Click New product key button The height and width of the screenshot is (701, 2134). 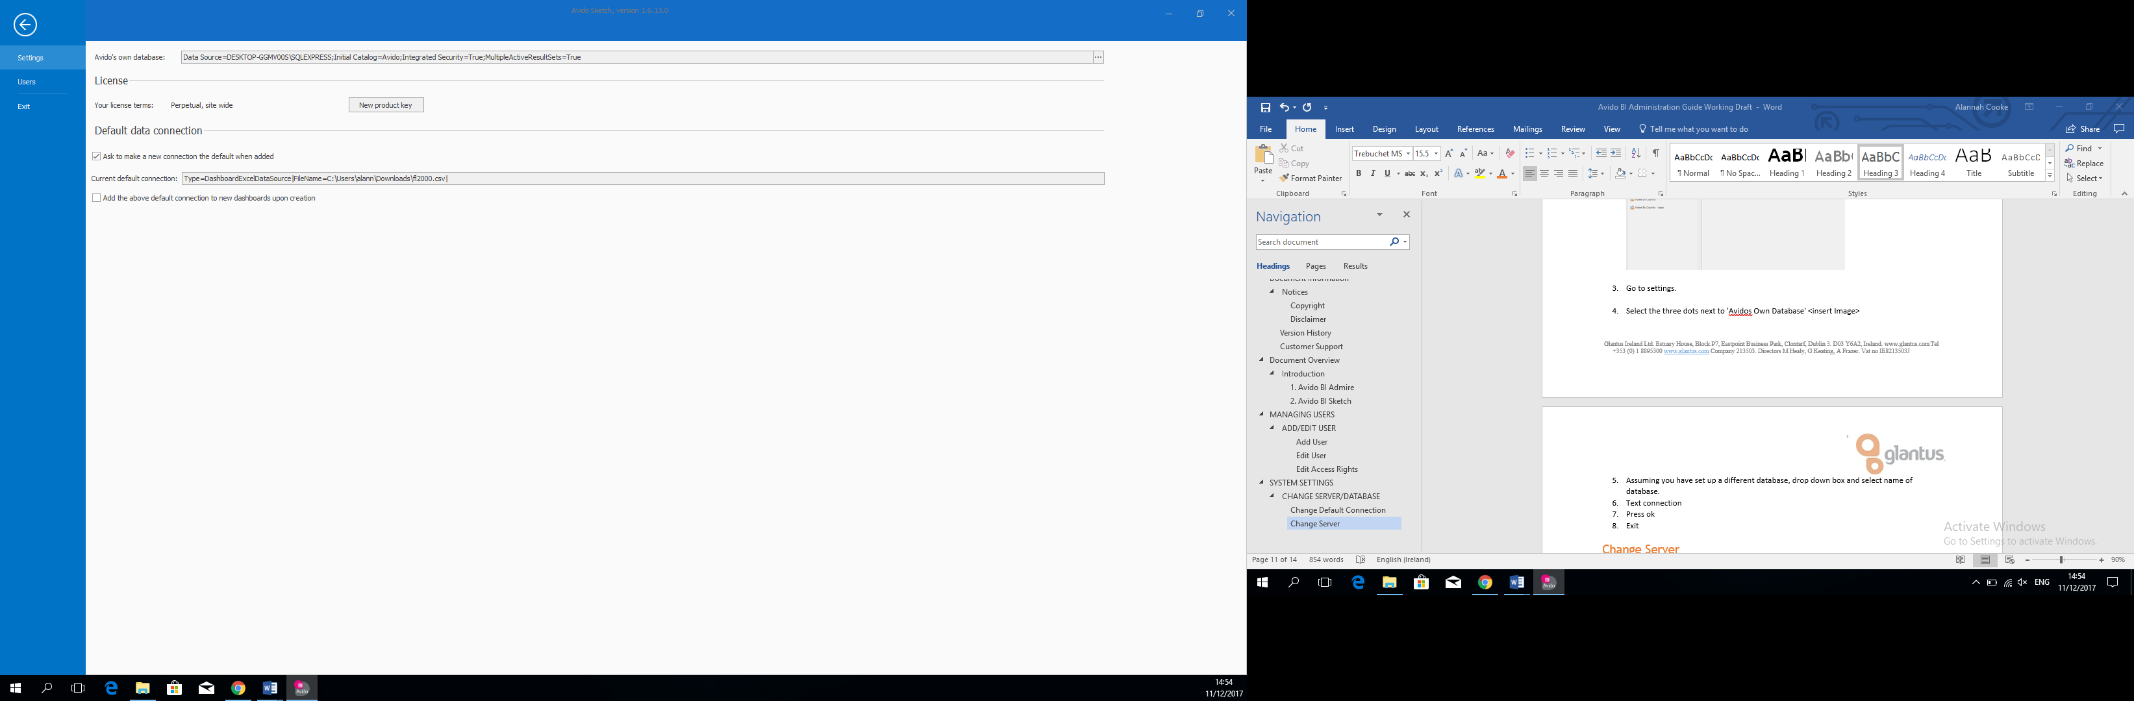(386, 105)
